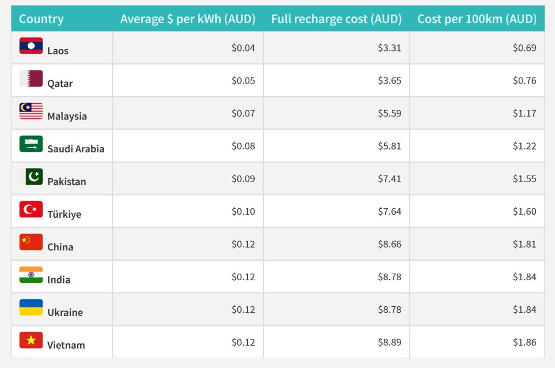
Task: Click Laos per kWh value $0.04
Action: pos(243,48)
